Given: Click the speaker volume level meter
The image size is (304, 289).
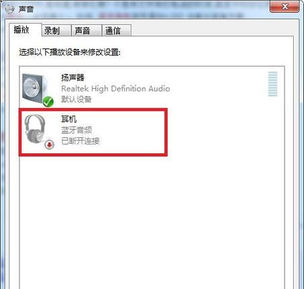Looking at the screenshot, I should (x=272, y=84).
